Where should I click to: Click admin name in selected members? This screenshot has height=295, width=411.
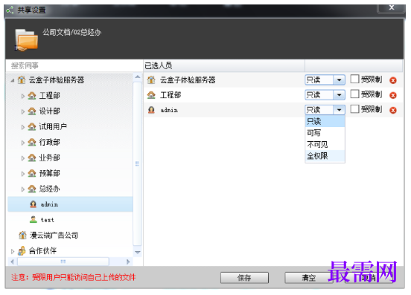click(169, 110)
